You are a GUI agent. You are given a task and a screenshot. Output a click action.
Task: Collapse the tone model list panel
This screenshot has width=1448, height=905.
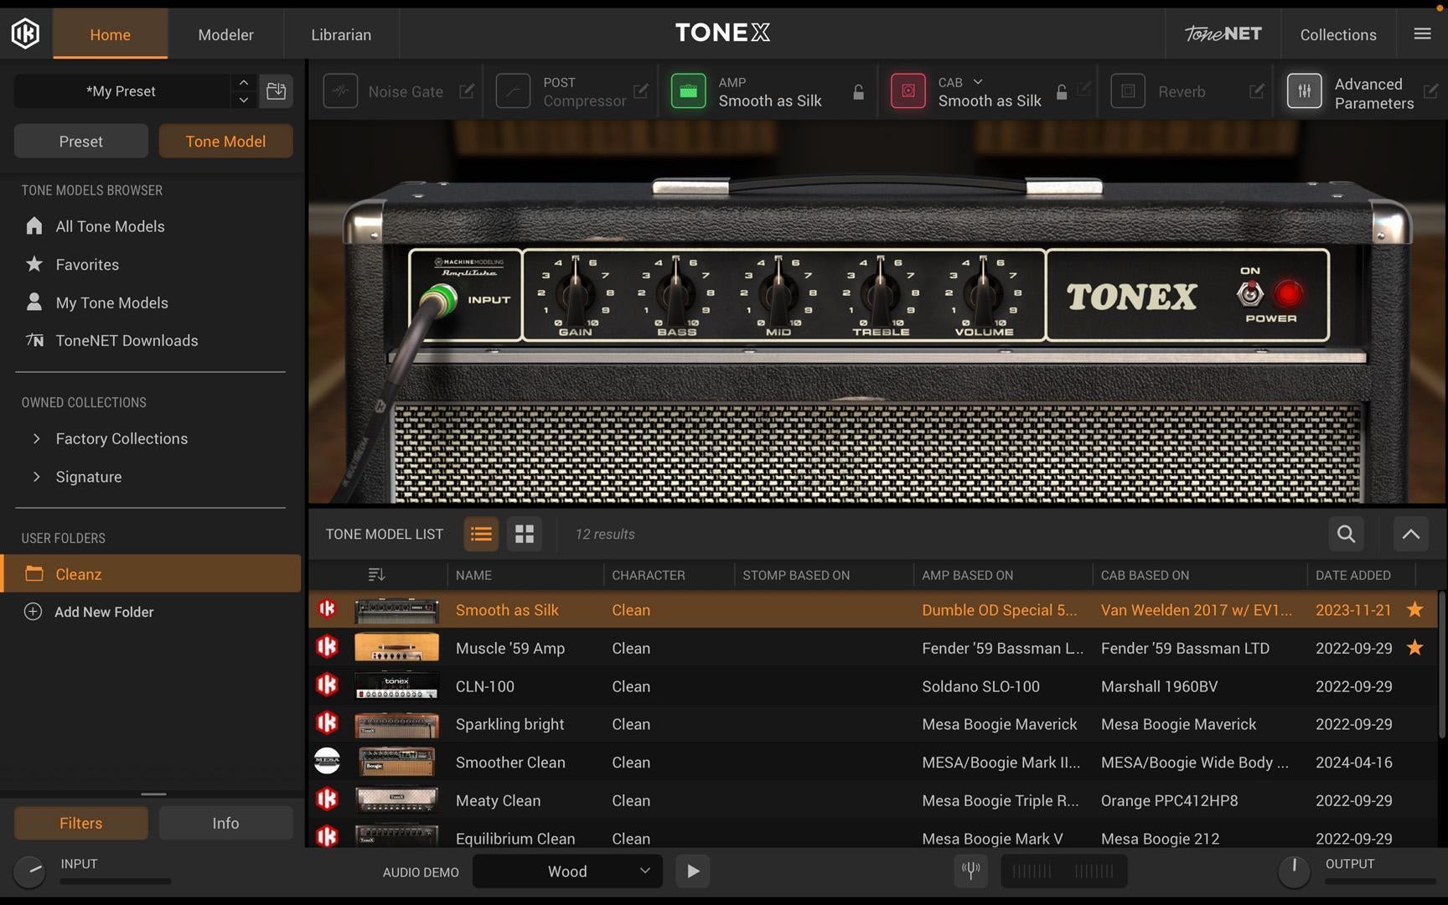coord(1410,534)
